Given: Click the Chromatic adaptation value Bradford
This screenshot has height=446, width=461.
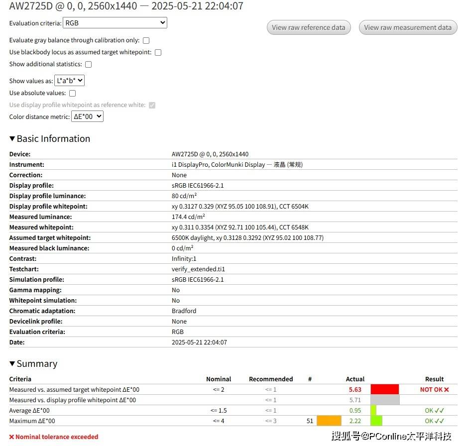Looking at the screenshot, I should click(184, 311).
